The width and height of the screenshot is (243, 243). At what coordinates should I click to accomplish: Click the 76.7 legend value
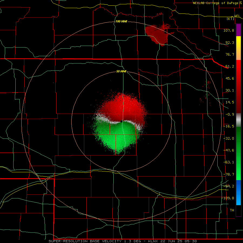coord(230,54)
